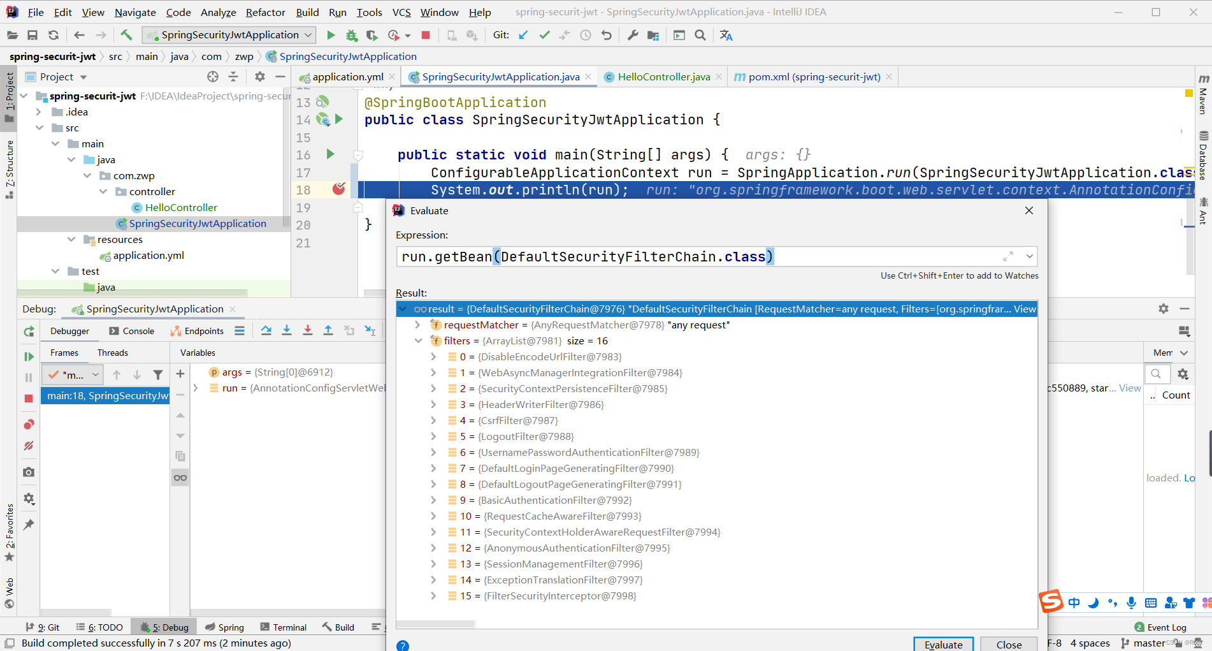Click the Evaluate result horizontal scrollbar
The width and height of the screenshot is (1212, 651).
436,623
